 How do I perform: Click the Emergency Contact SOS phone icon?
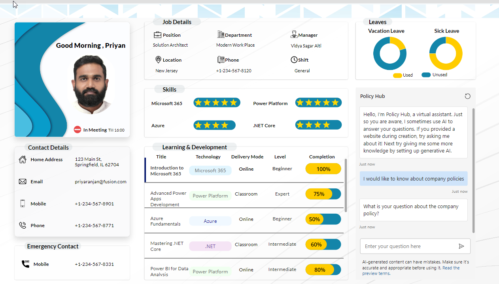point(25,264)
